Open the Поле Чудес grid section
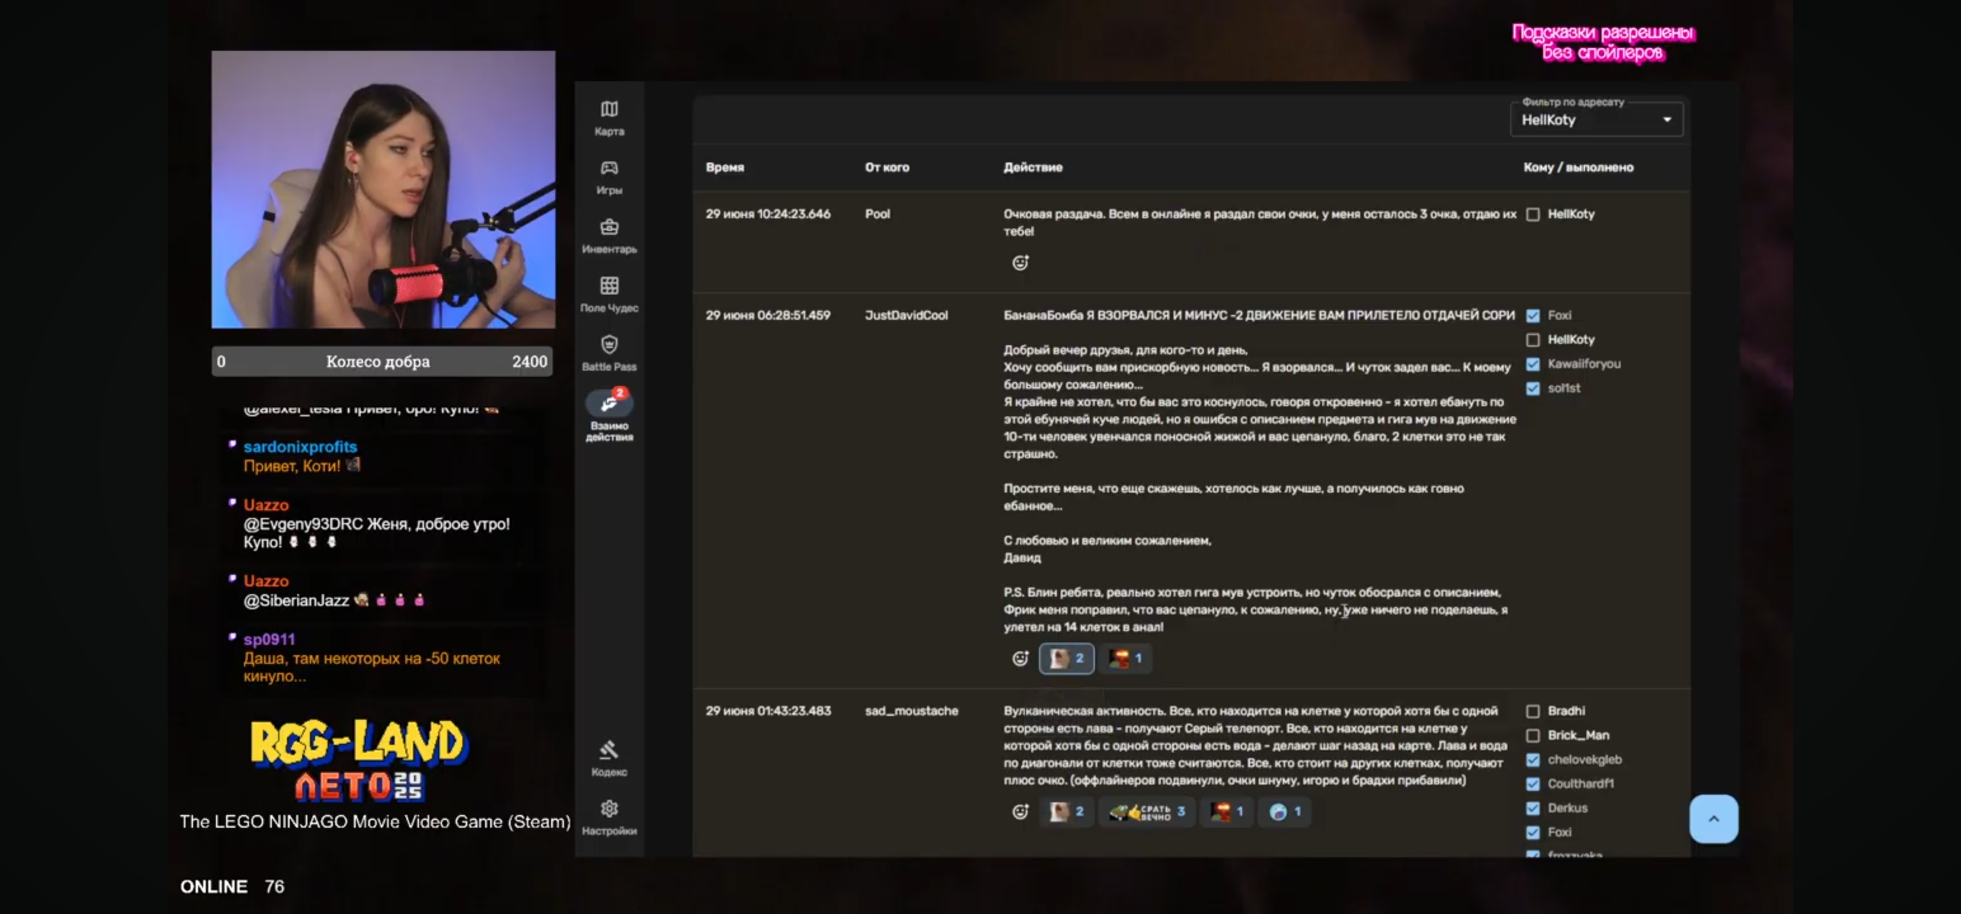 (609, 294)
